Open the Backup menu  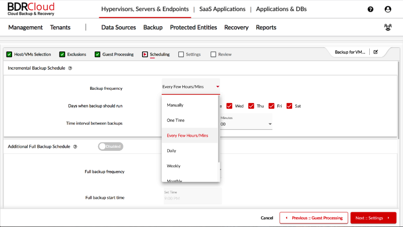point(153,27)
